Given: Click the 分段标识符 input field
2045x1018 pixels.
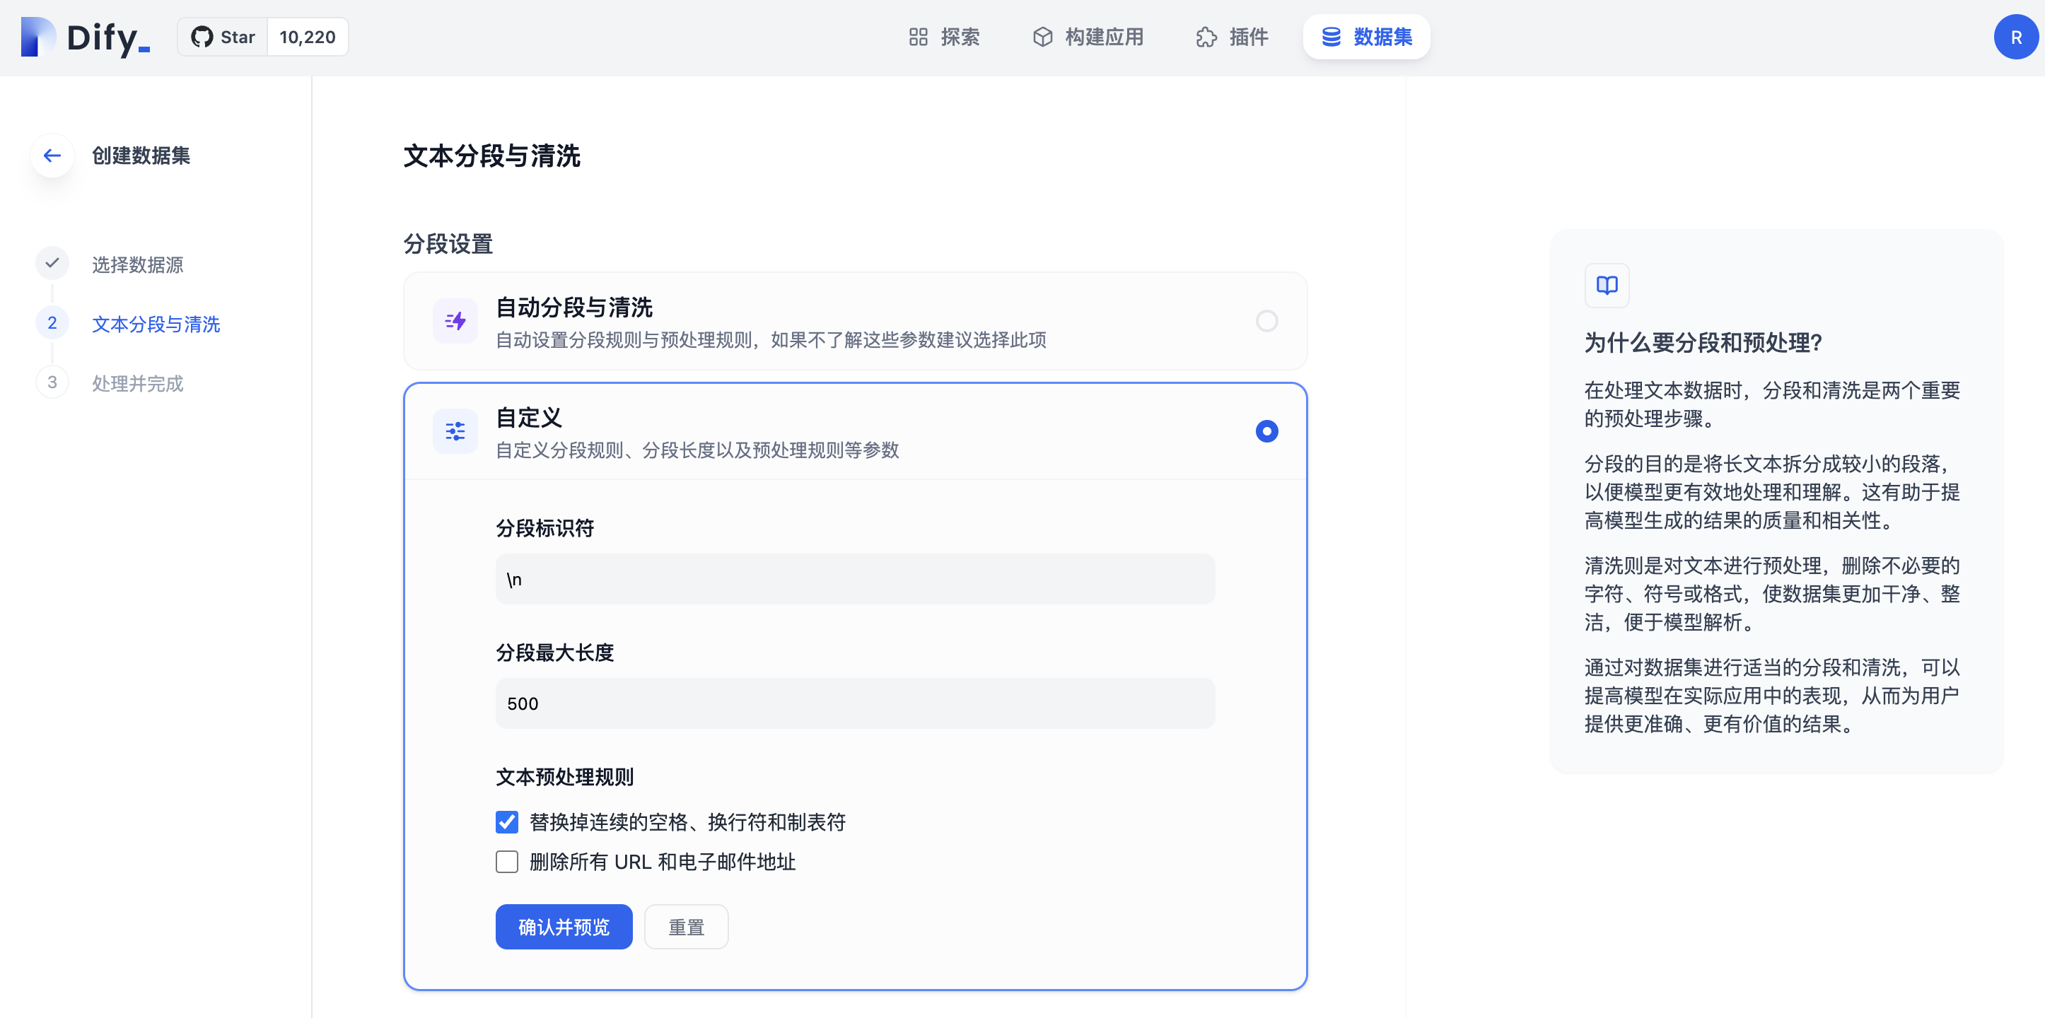Looking at the screenshot, I should 854,579.
